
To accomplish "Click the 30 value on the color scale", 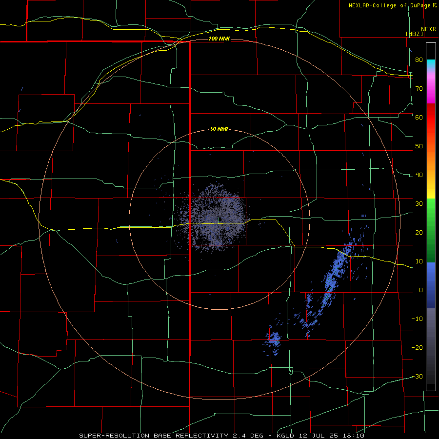I will pyautogui.click(x=419, y=204).
